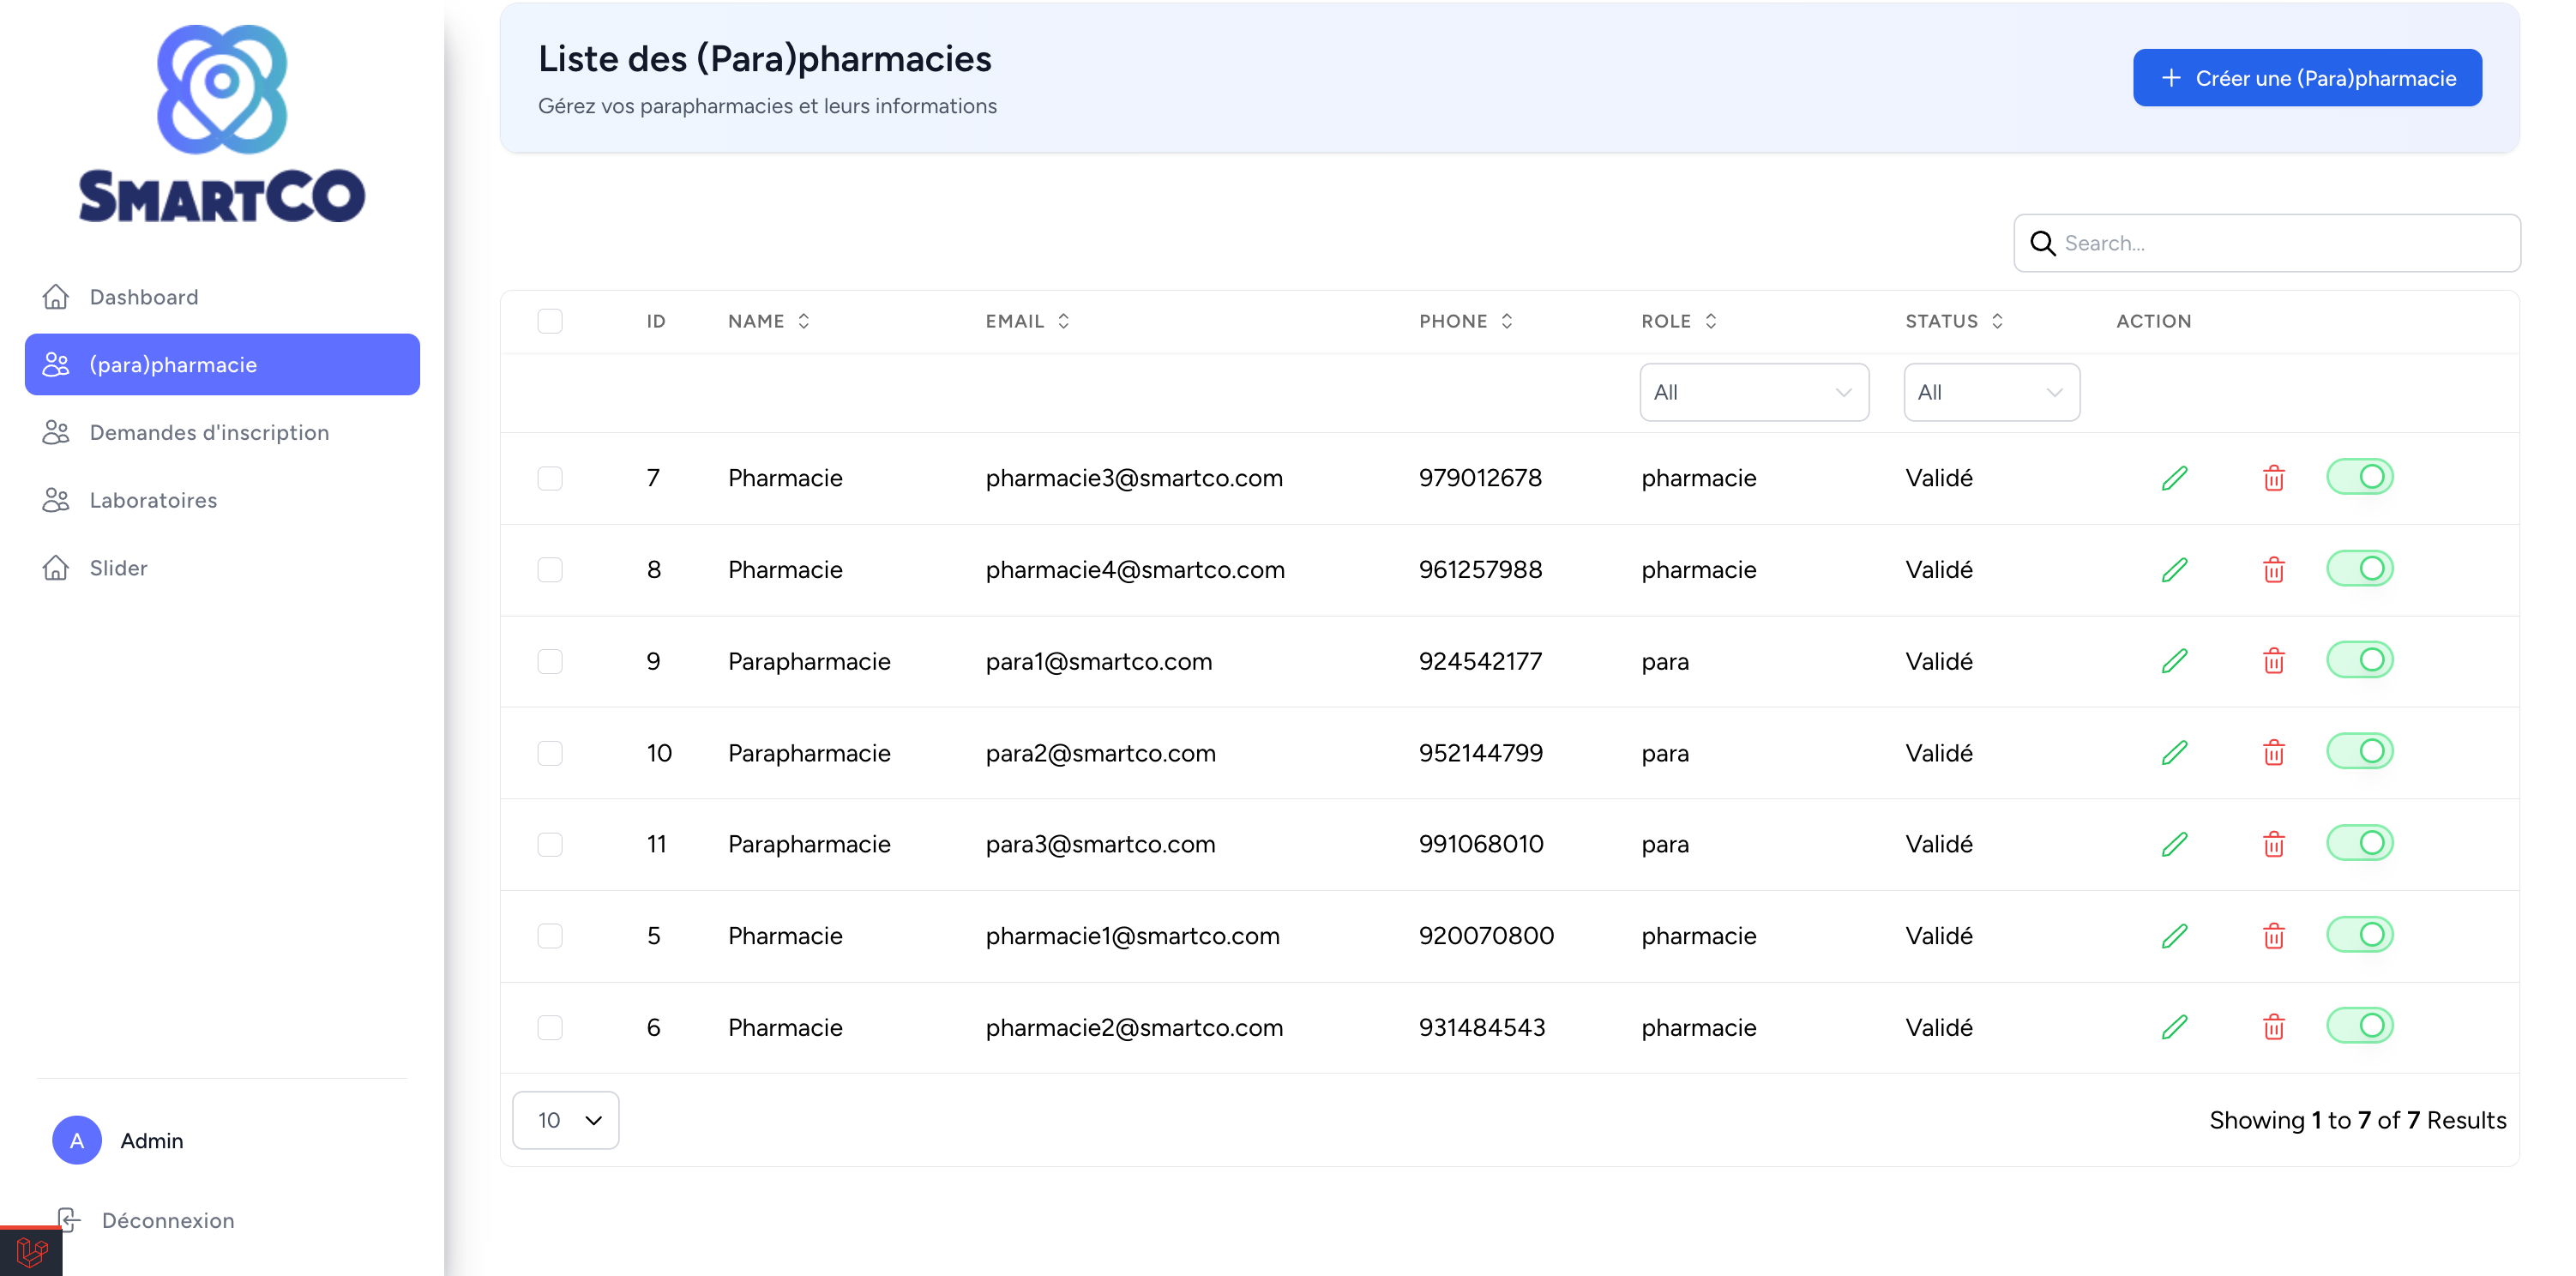Delete pharmacie1@smartco.com with trash icon

[x=2273, y=936]
